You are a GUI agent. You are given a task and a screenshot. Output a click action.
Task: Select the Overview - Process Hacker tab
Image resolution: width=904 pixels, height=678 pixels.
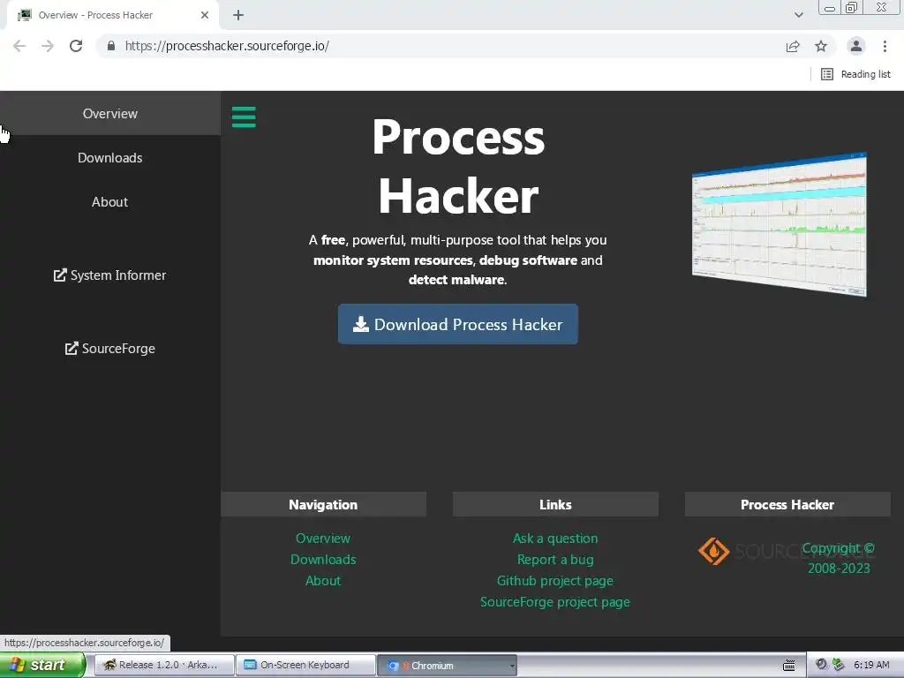112,15
